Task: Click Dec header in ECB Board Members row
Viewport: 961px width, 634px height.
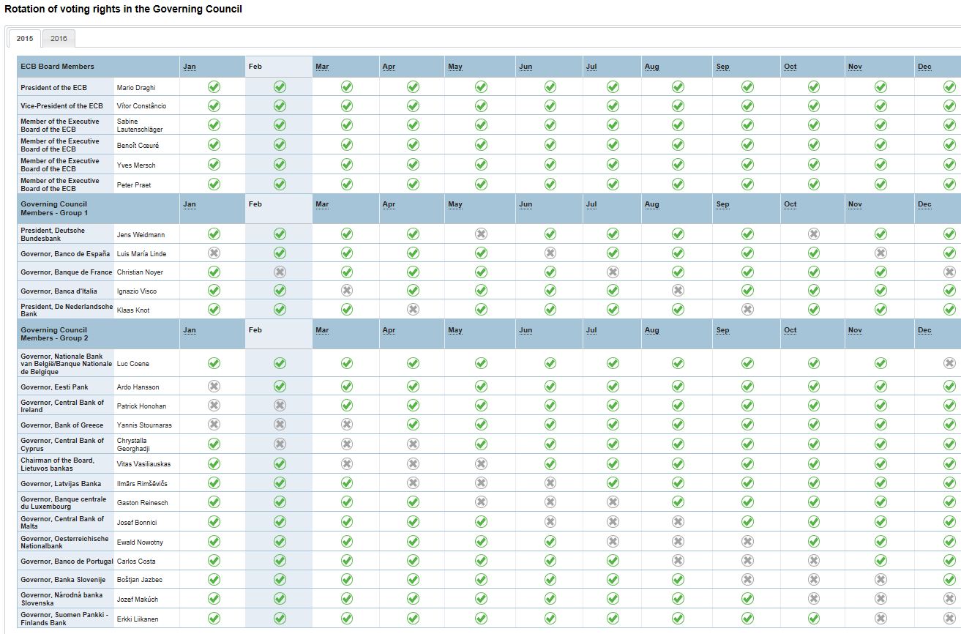Action: 924,67
